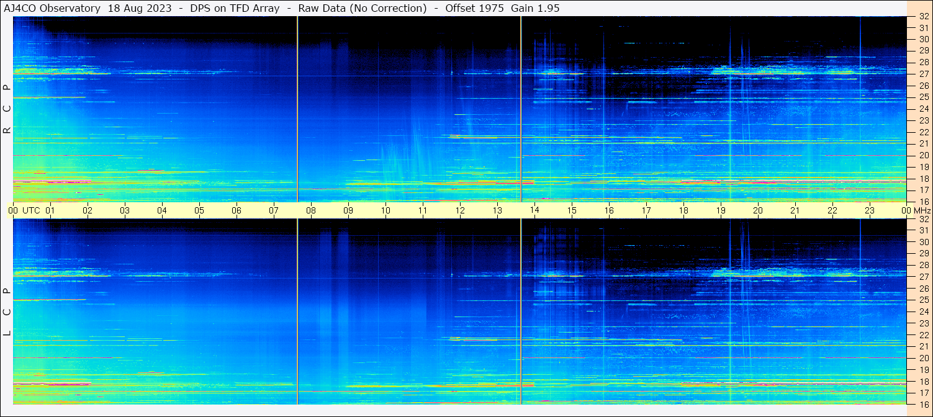Pick hour 15 on UTC time axis
This screenshot has width=933, height=417.
tap(572, 210)
